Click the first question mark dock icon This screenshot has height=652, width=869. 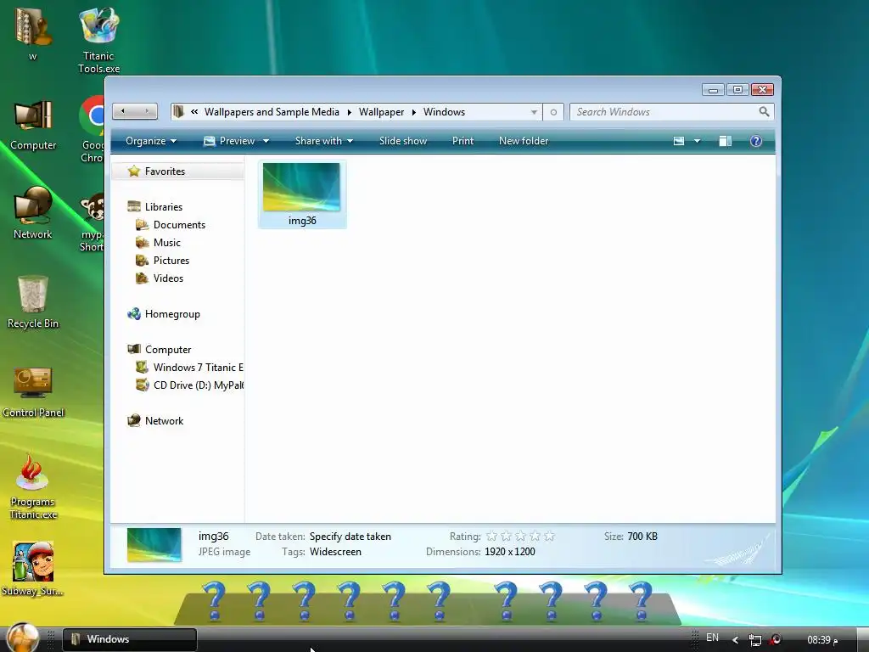[215, 600]
